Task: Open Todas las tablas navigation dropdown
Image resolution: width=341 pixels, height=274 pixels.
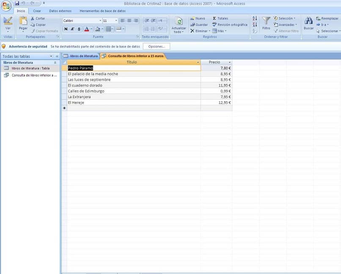Action: pyautogui.click(x=51, y=56)
